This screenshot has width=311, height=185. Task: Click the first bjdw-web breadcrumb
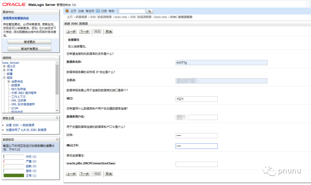point(121,17)
